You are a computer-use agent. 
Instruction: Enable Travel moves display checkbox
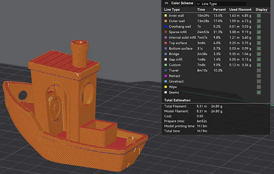pos(259,70)
